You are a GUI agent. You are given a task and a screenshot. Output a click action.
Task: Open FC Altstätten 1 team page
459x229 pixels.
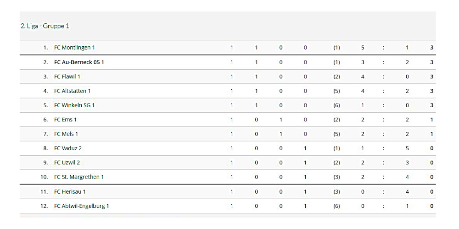click(72, 91)
